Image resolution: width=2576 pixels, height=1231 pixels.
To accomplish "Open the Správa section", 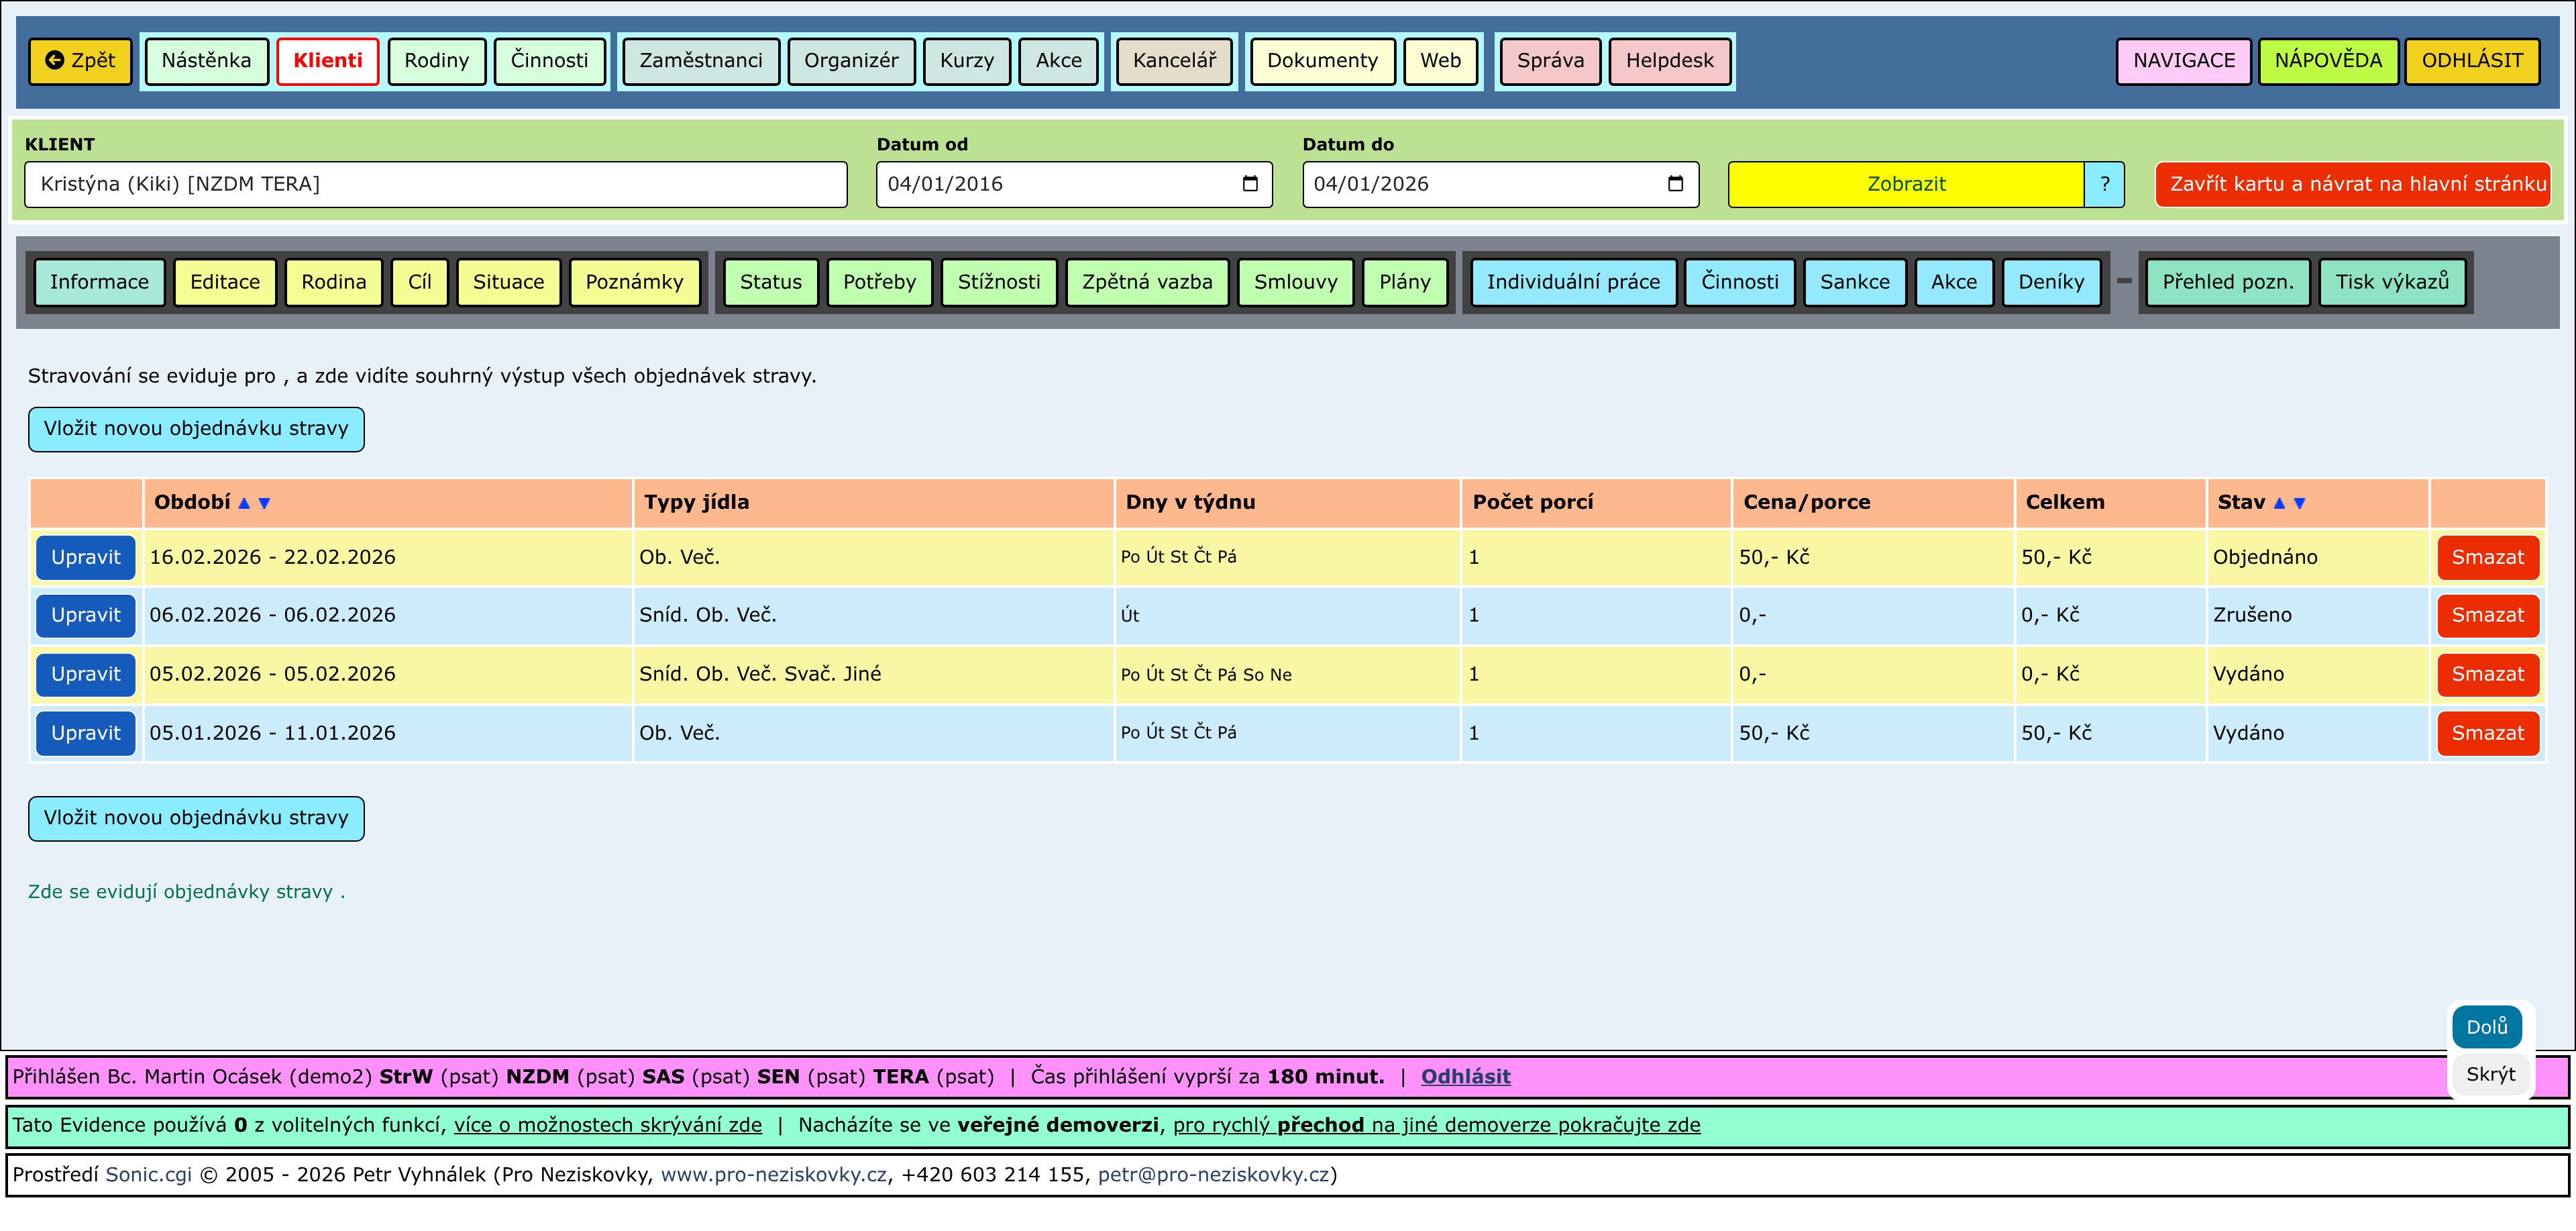I will (1551, 61).
